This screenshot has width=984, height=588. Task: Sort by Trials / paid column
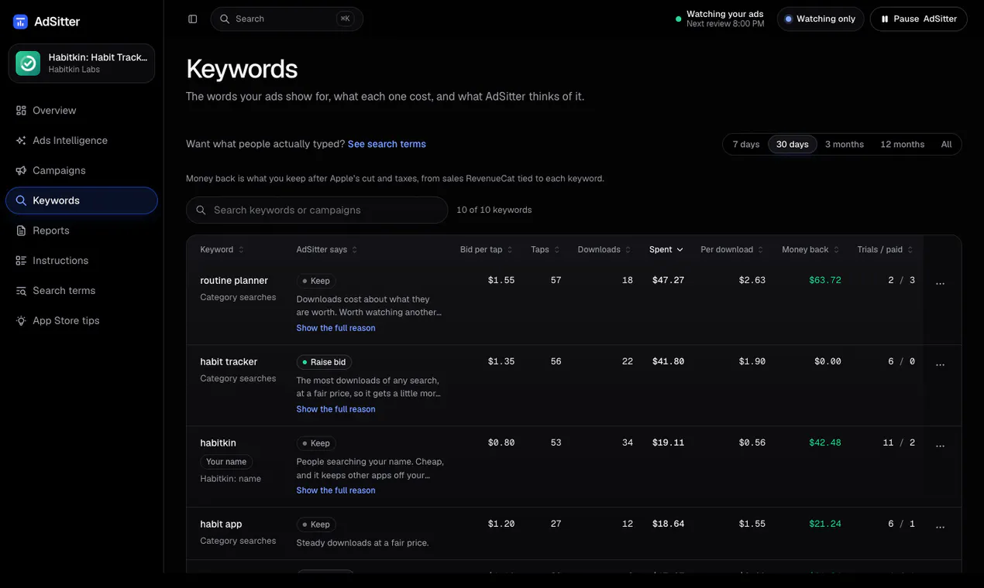coord(886,250)
